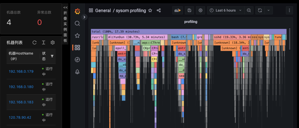The image size is (299, 128).
Task: Zoom out the time range
Action: 249,11
